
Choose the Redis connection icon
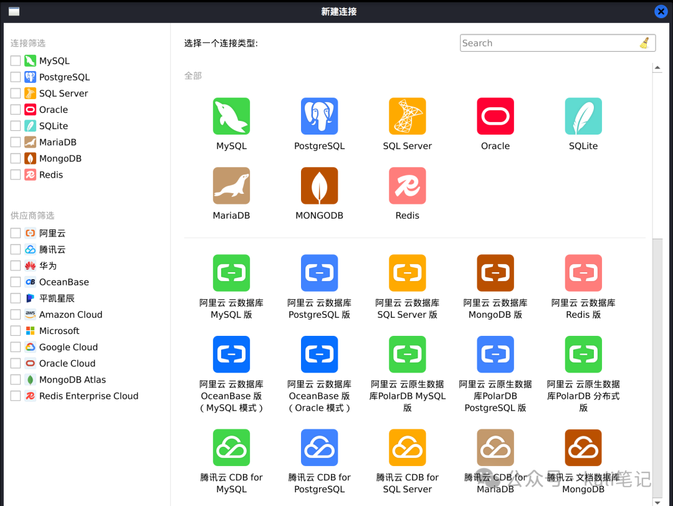click(408, 186)
